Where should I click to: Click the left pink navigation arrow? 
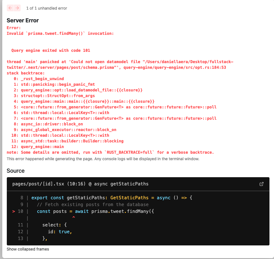coord(10,8)
